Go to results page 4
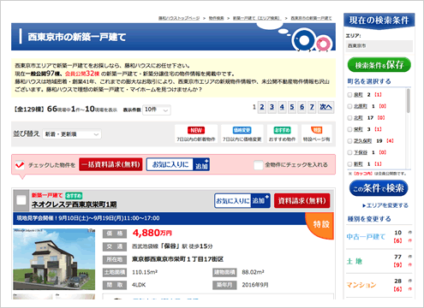 pos(282,107)
